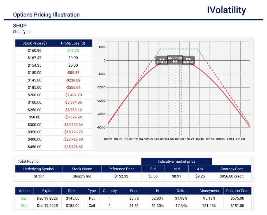Click the IVolatility logo
The width and height of the screenshot is (267, 215).
tap(226, 10)
